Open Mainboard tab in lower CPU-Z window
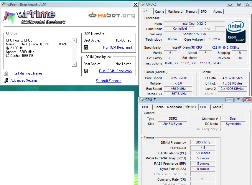The height and width of the screenshot is (185, 252). tap(174, 107)
